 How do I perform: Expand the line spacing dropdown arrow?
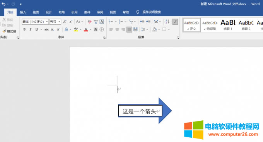(x=147, y=29)
